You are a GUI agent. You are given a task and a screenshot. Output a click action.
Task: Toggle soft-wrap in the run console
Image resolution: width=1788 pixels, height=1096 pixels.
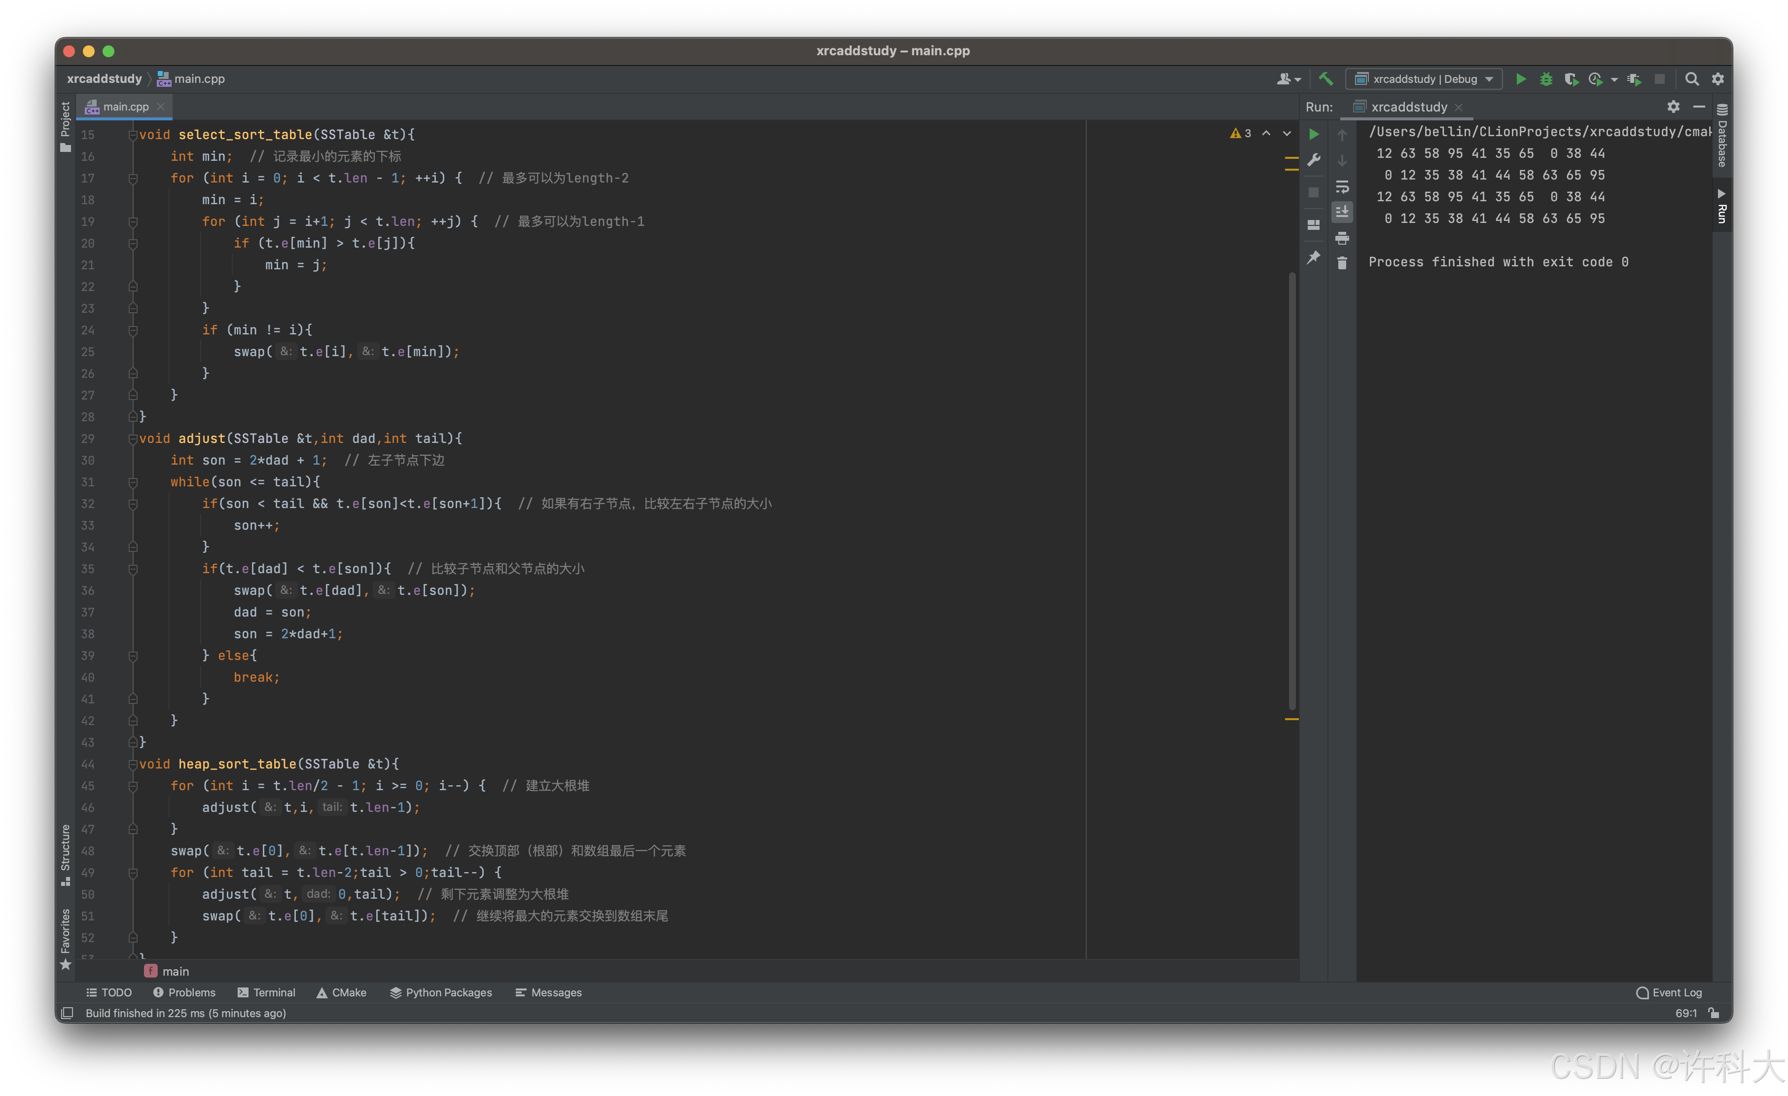point(1342,186)
